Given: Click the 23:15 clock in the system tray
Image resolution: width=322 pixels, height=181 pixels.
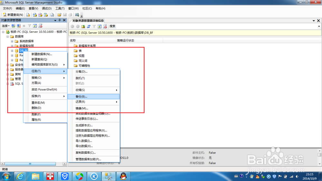Looking at the screenshot, I should click(309, 175).
